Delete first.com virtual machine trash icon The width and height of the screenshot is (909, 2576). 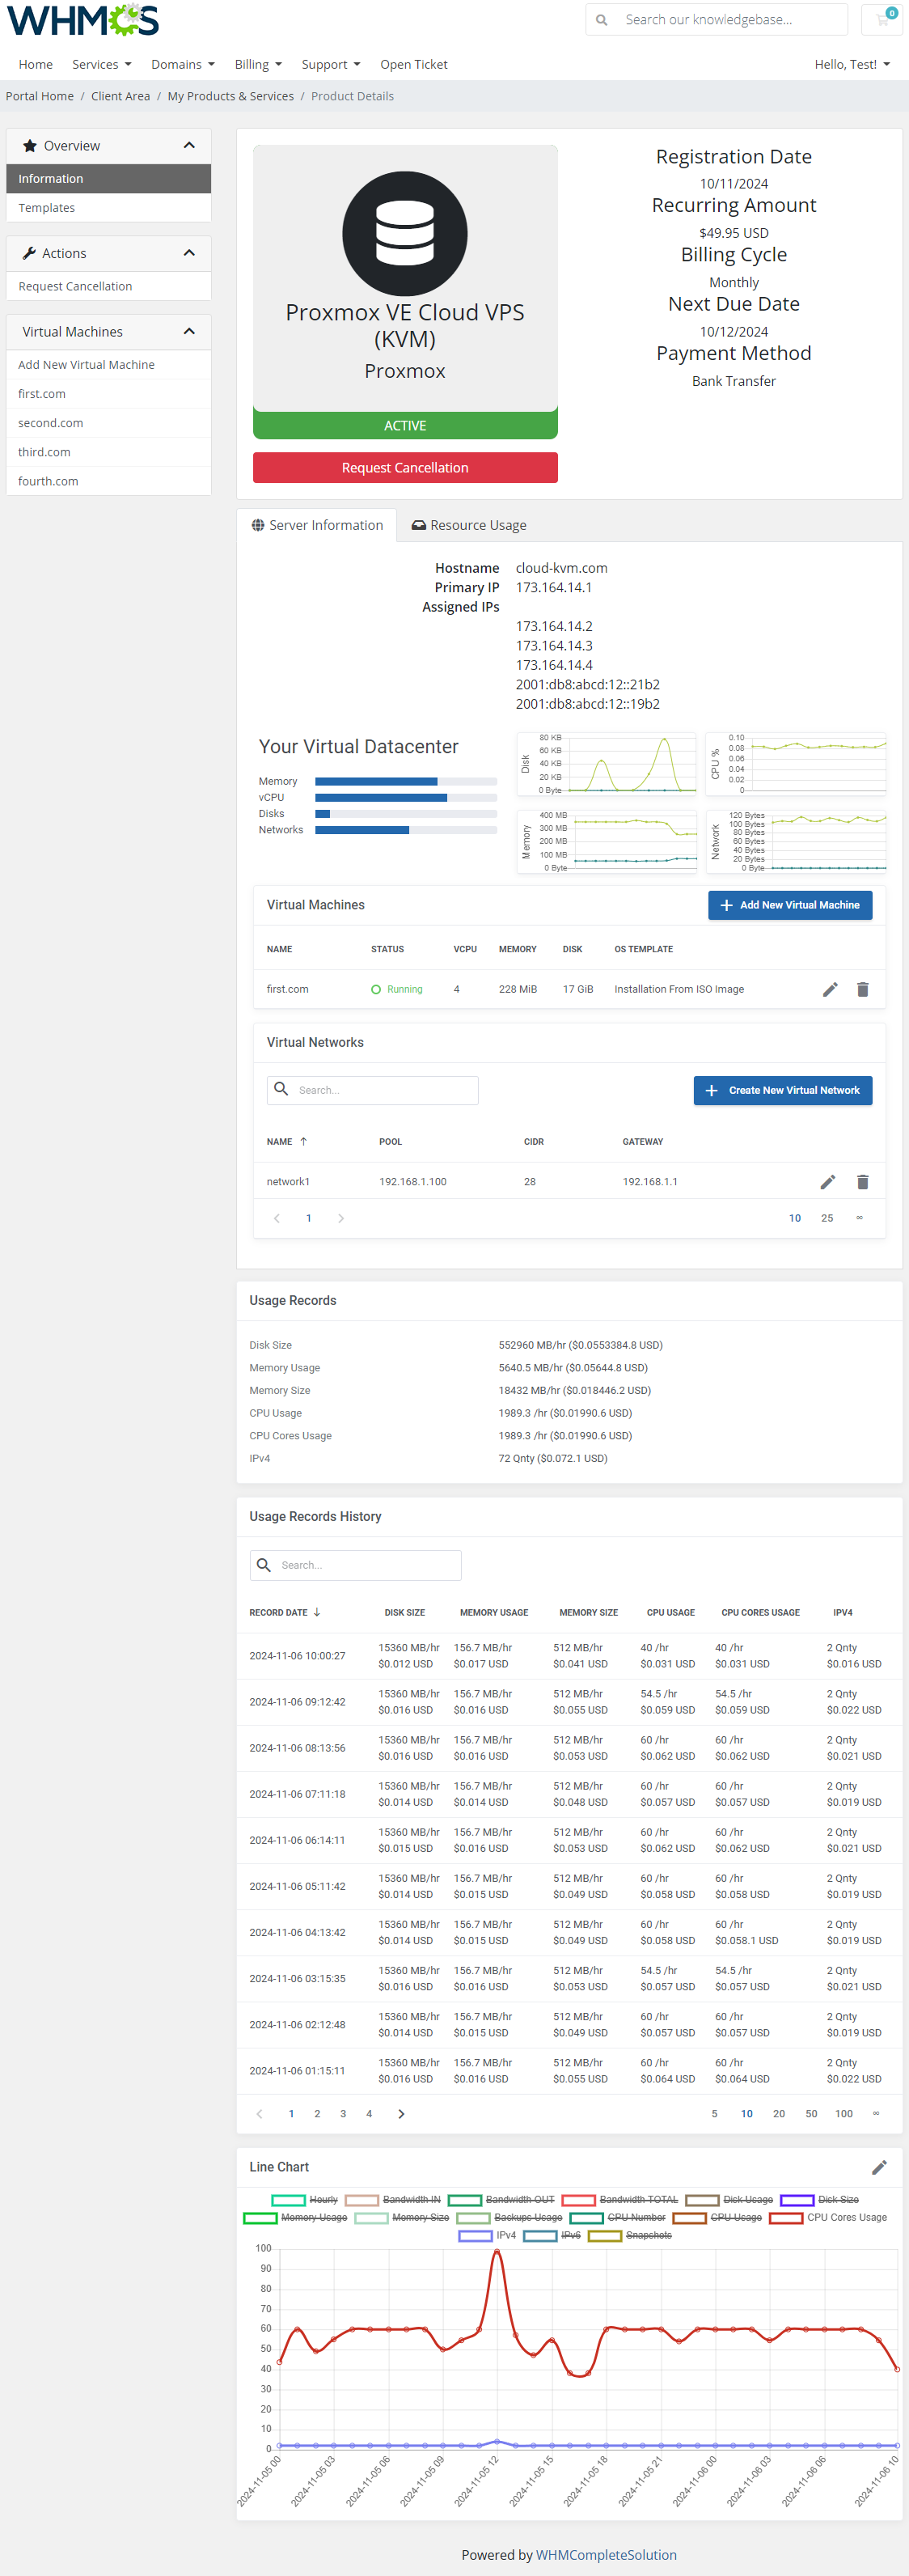(x=863, y=989)
